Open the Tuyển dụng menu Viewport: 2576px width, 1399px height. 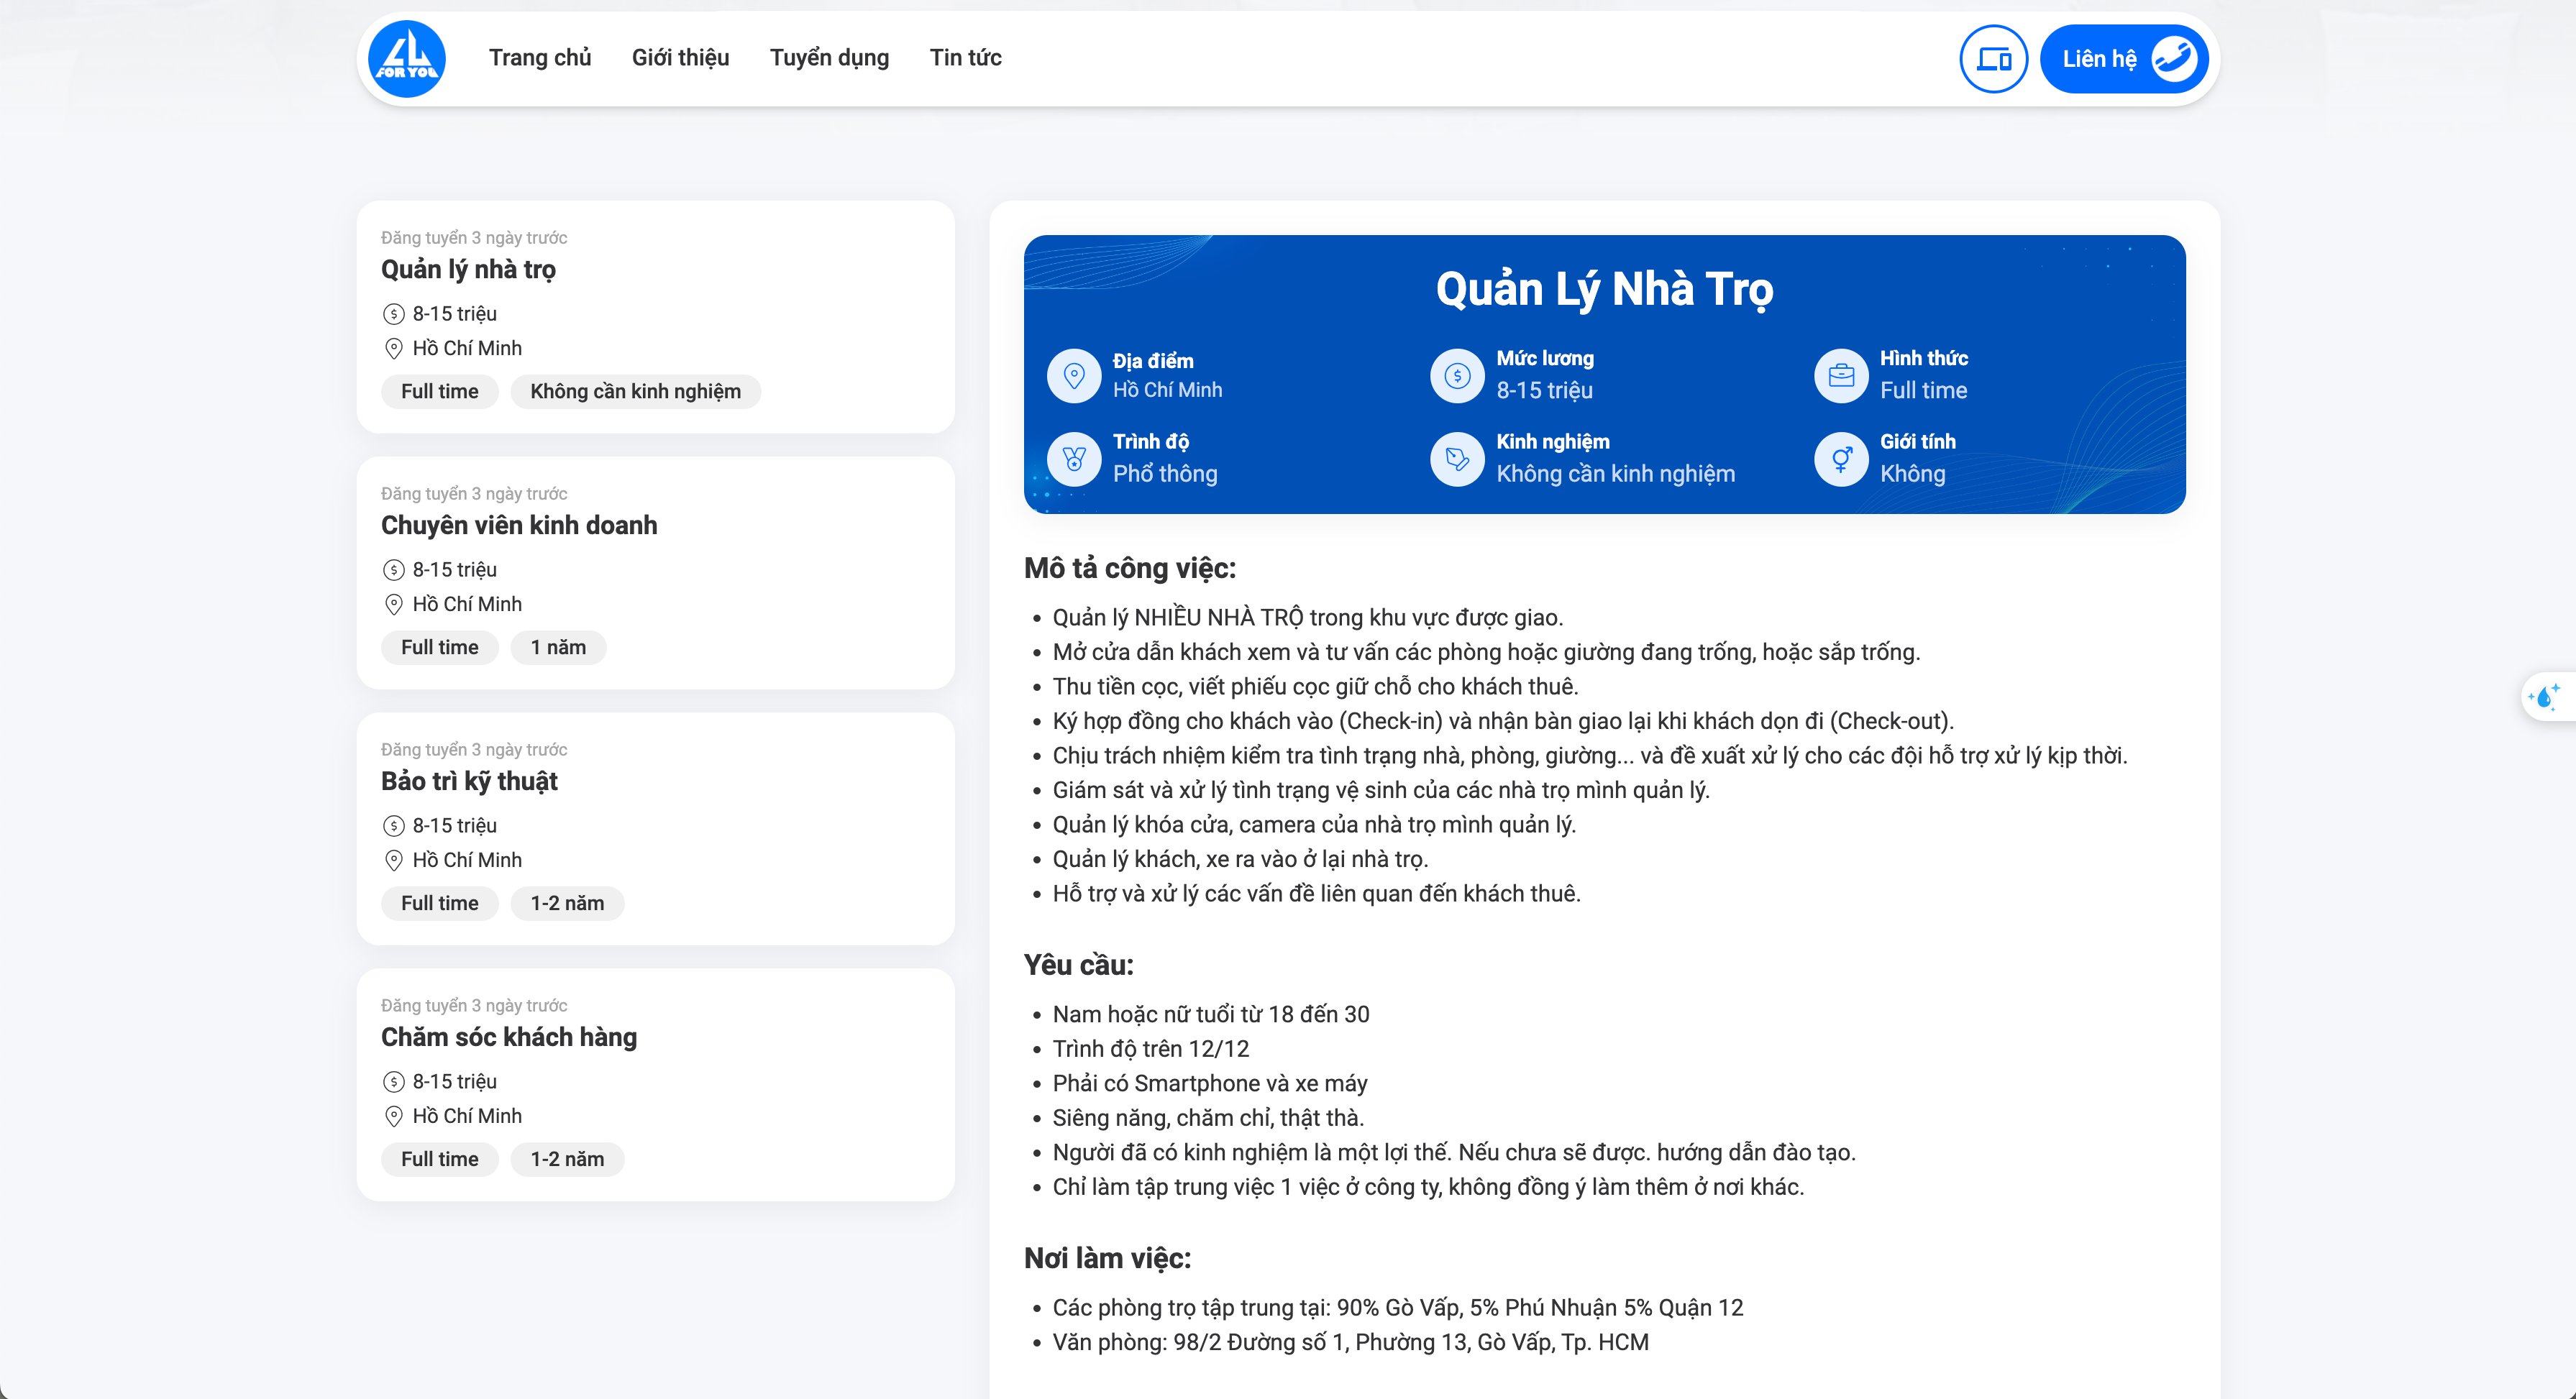point(829,58)
